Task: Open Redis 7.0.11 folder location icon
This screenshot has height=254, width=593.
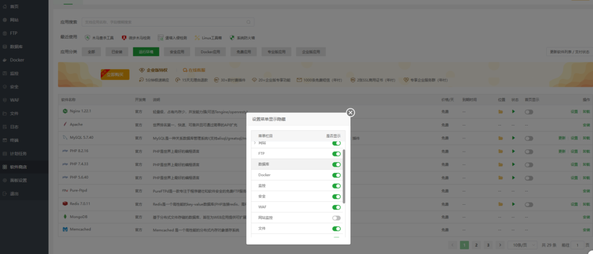Action: tap(500, 204)
